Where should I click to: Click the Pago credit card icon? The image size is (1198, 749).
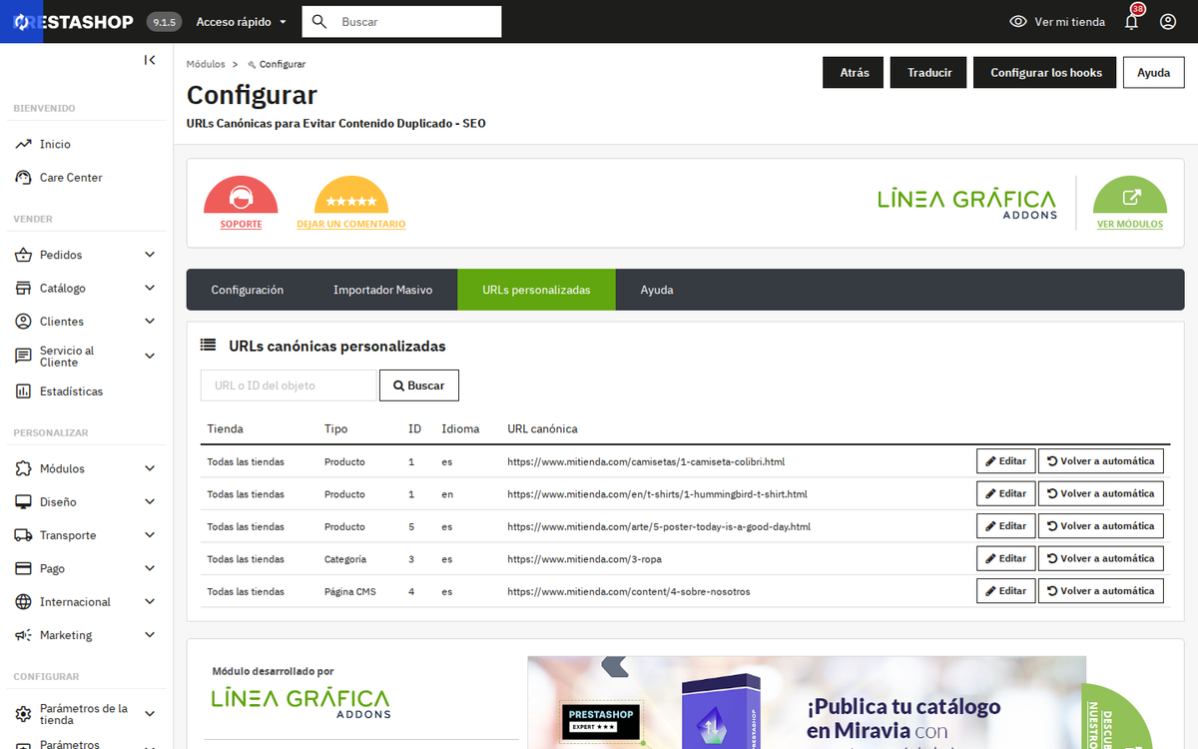pos(23,569)
